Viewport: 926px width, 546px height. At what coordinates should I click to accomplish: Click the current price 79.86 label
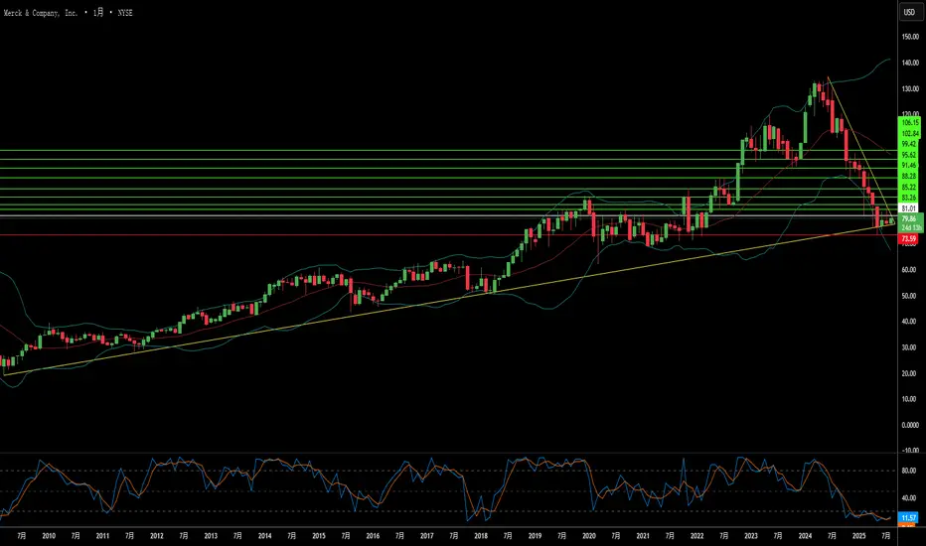(907, 219)
